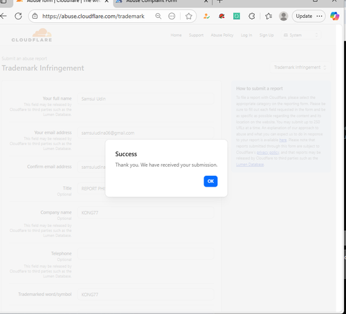
Task: Click the Your email address field
Action: coord(145,133)
